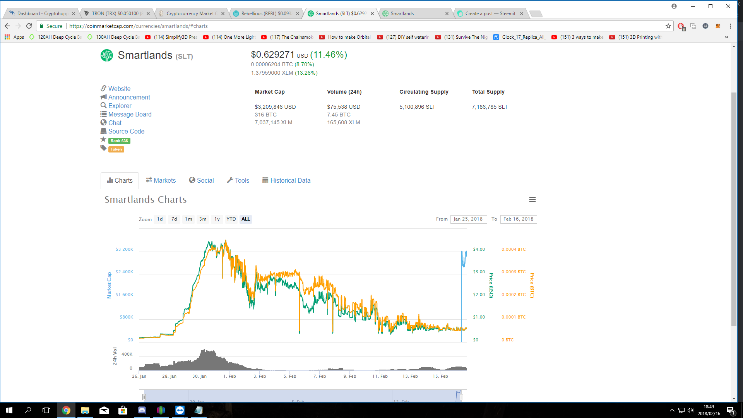This screenshot has width=743, height=418.
Task: Open Discord from the taskbar
Action: tap(142, 410)
